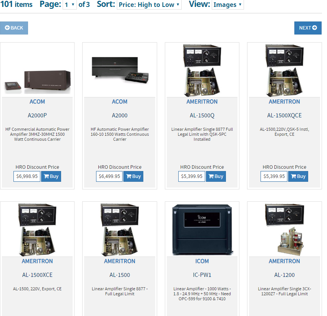Click the BACK button
The image size is (327, 316).
(x=14, y=28)
